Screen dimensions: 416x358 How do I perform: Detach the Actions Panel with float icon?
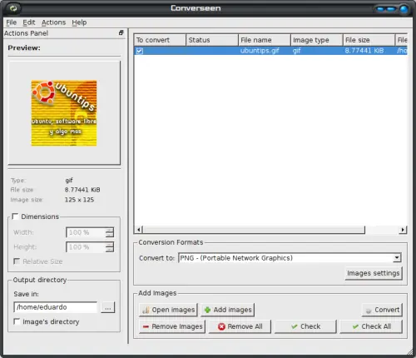coord(121,32)
